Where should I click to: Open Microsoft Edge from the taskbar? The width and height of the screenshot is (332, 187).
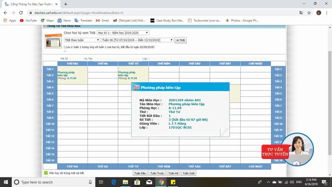click(113, 182)
